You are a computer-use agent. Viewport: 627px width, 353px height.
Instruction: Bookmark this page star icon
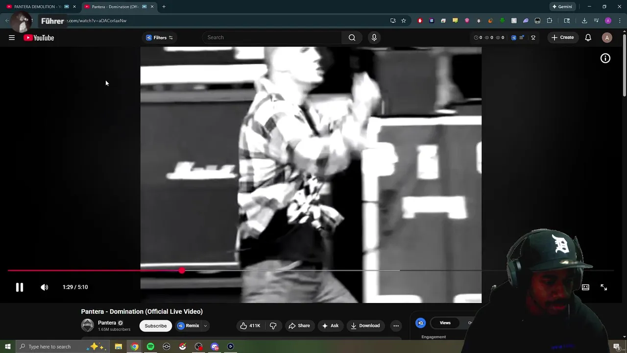tap(404, 21)
